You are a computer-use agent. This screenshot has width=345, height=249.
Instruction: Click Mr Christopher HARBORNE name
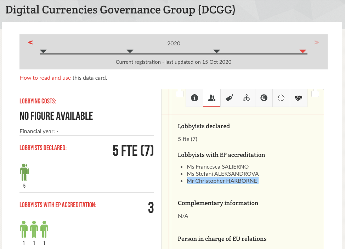tap(222, 181)
